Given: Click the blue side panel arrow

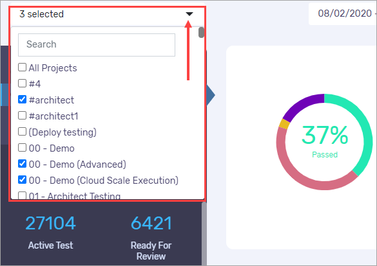Looking at the screenshot, I should [x=210, y=95].
